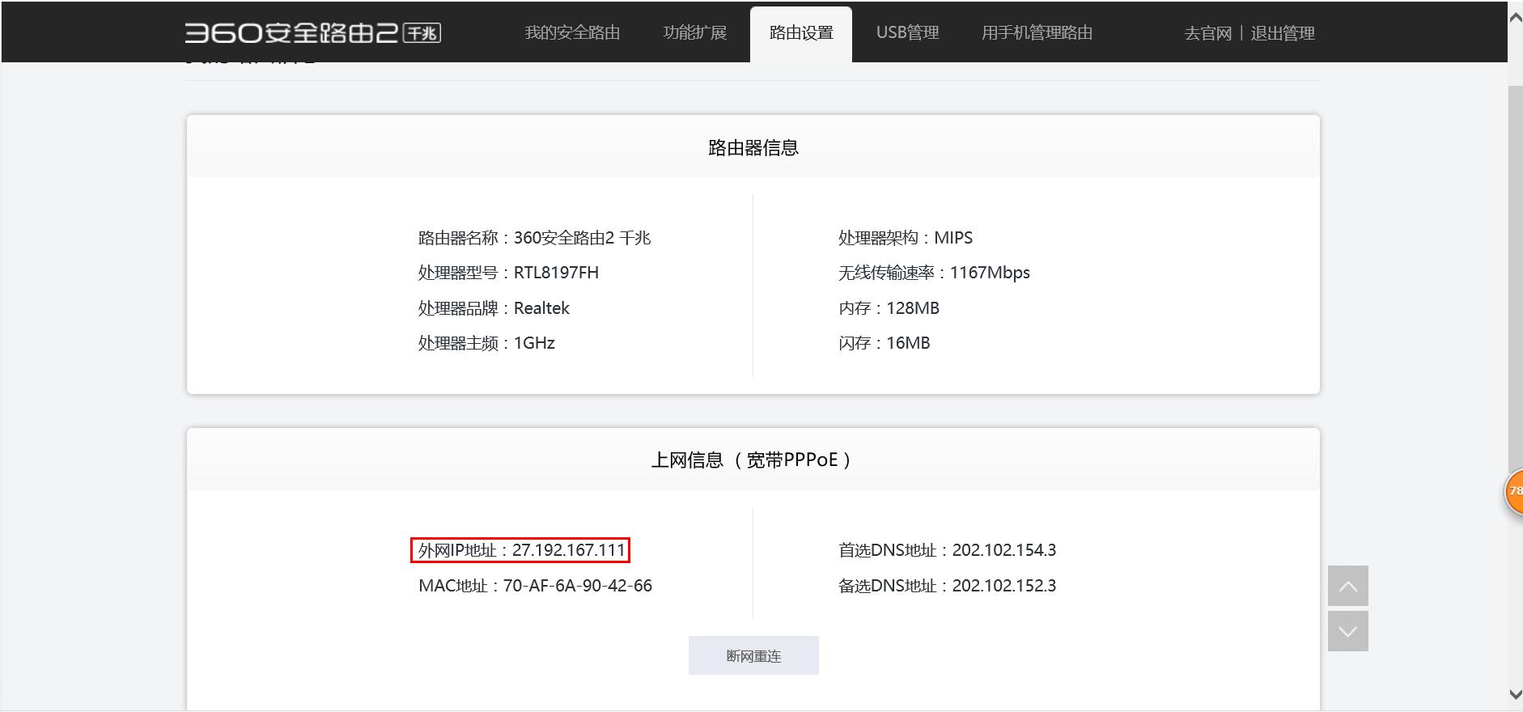The image size is (1523, 712).
Task: Click the 无线传输速率 1167Mbps row
Action: coord(934,273)
